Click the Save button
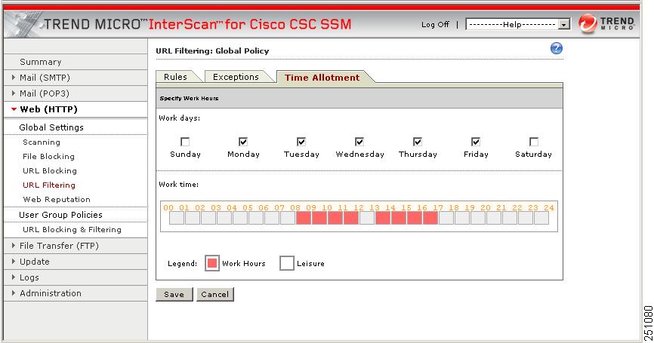 174,294
